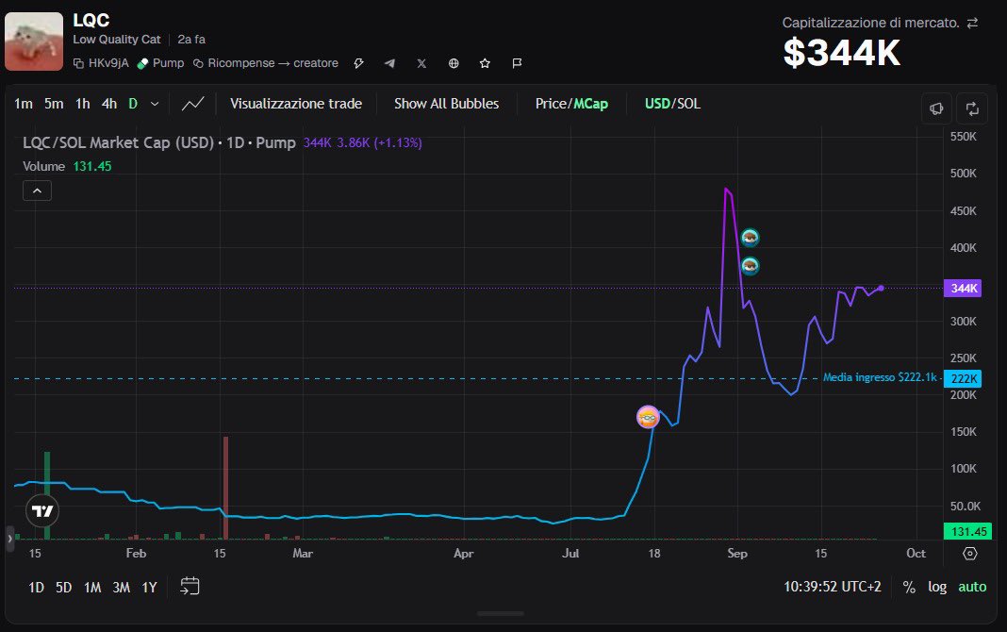The image size is (1007, 632).
Task: Set range to 1Y
Action: tap(150, 587)
